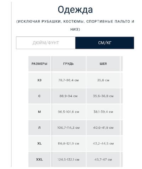This screenshot has width=142, height=169.
Task: Select the XXL size row label
Action: pyautogui.click(x=39, y=159)
